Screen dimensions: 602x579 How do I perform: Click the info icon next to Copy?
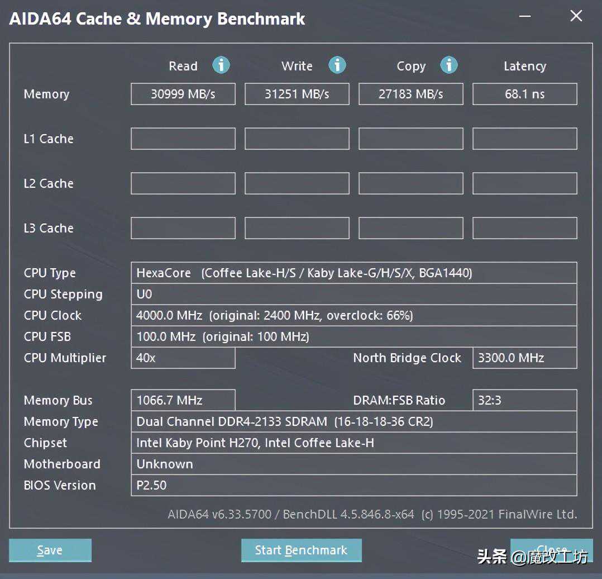[448, 65]
